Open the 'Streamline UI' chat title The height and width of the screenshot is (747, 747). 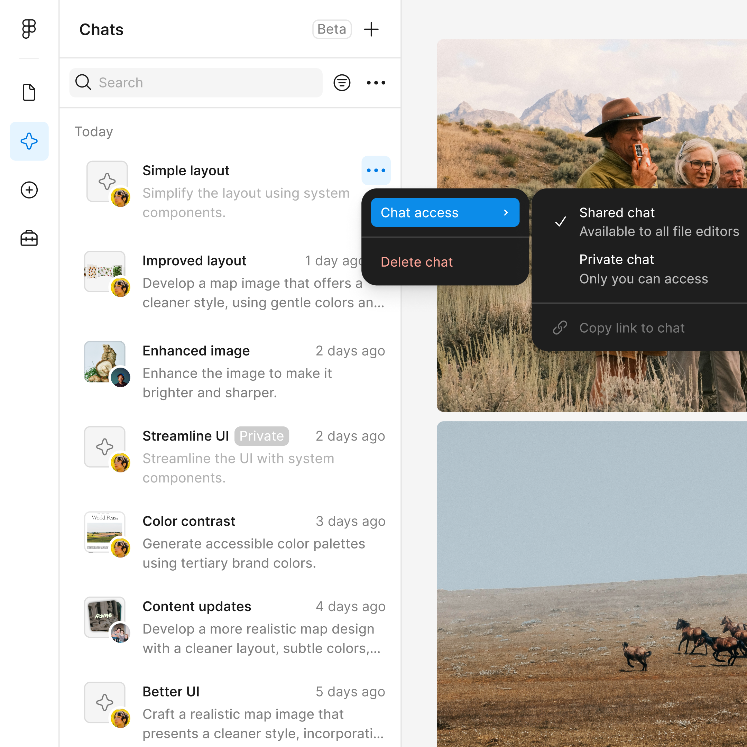pyautogui.click(x=186, y=436)
